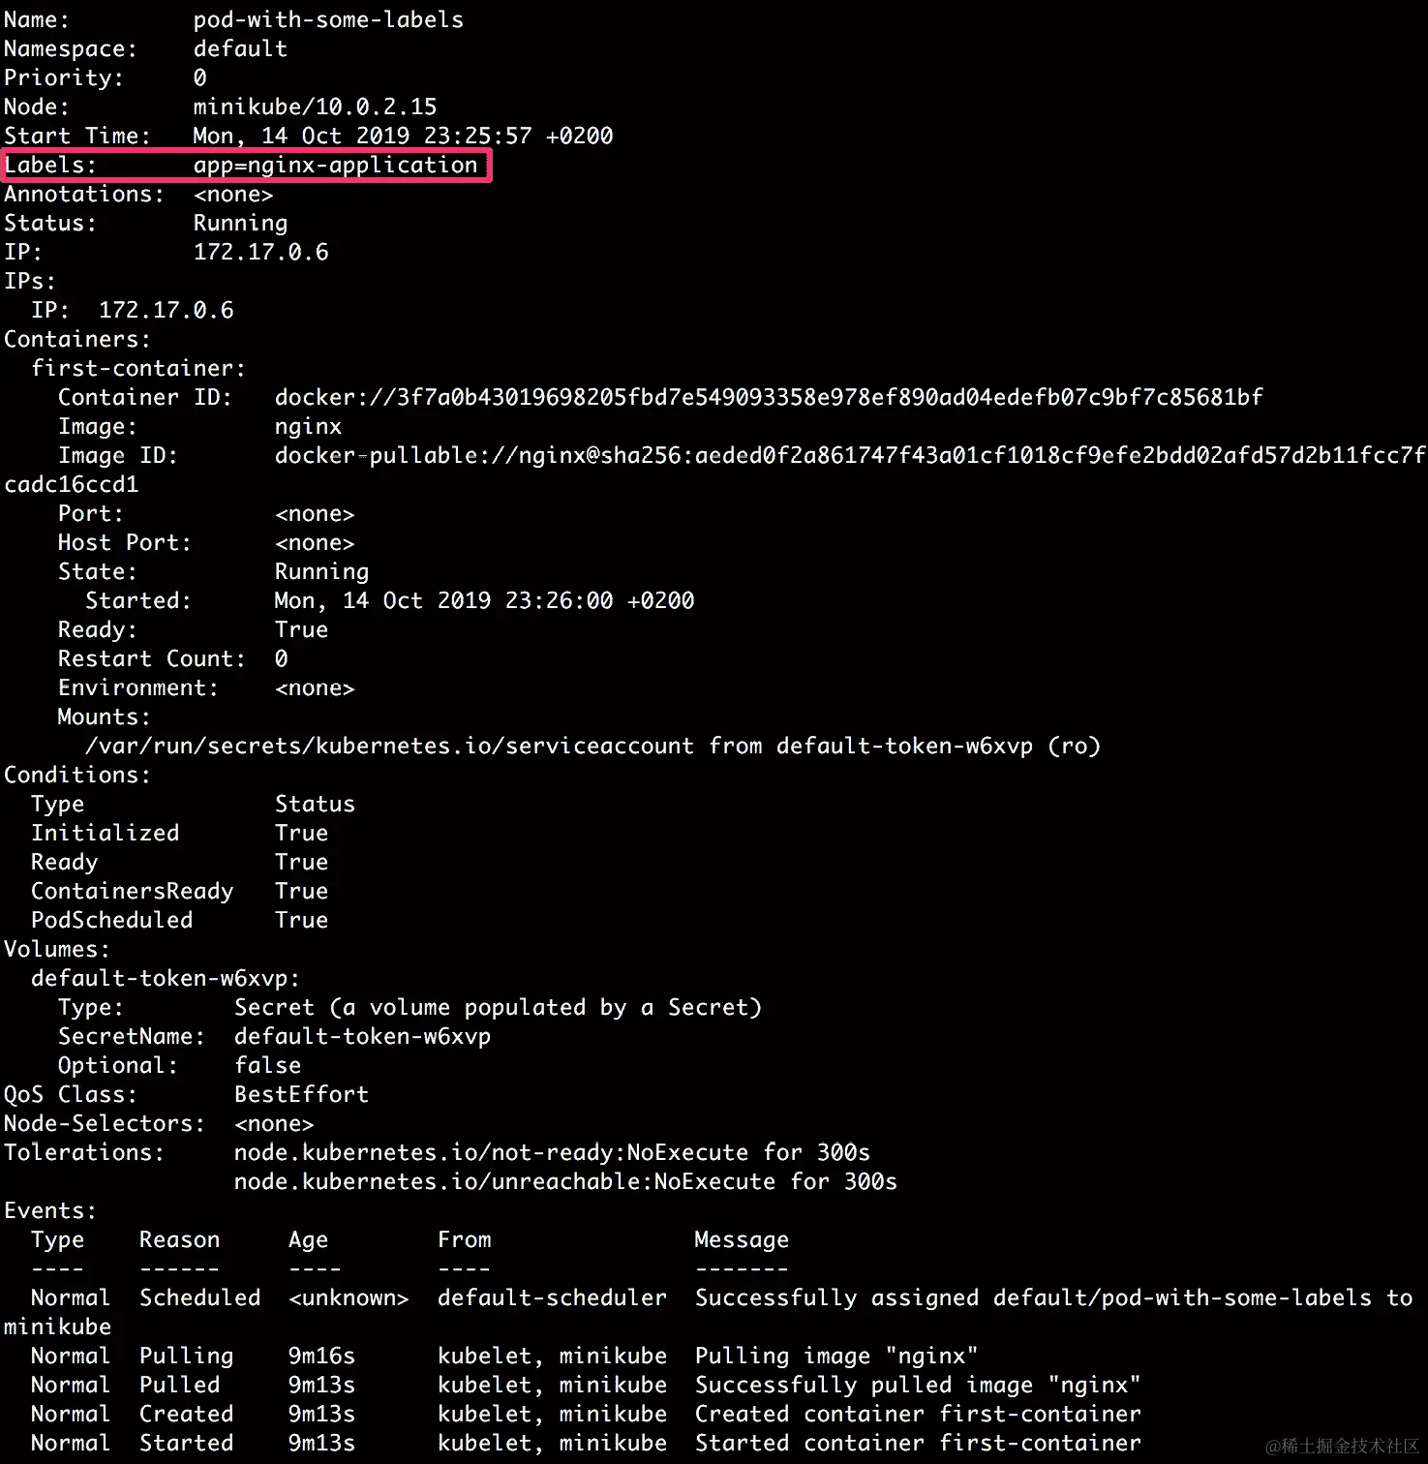
Task: Select the Container ID docker://3f7a0b43... value
Action: tap(769, 397)
